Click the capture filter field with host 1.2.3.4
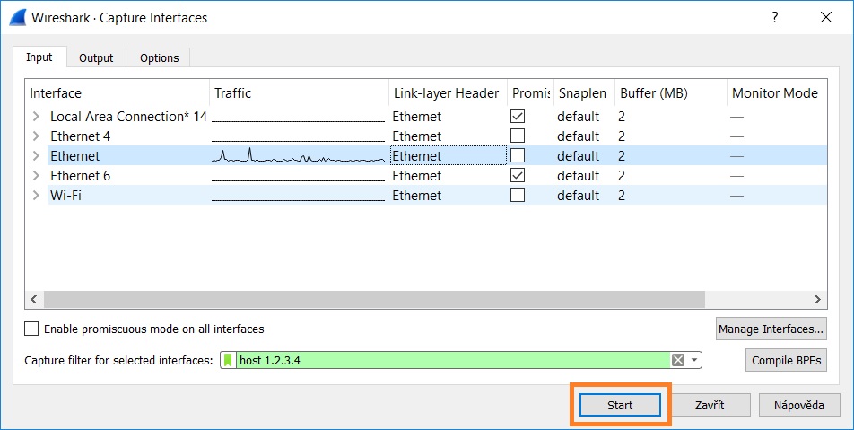Image resolution: width=854 pixels, height=430 pixels. (x=449, y=360)
